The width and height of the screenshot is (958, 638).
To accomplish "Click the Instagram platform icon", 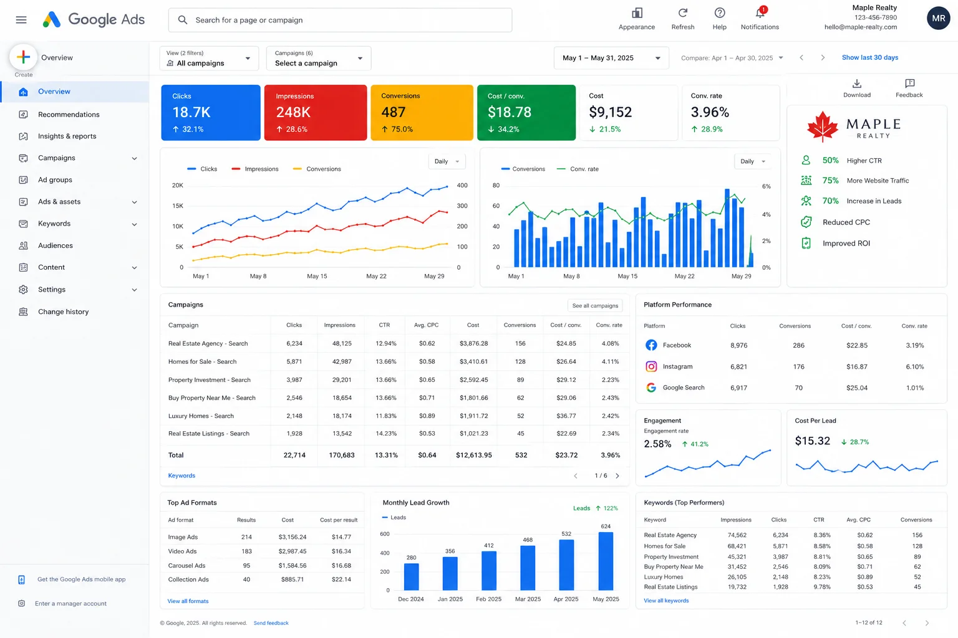I will [651, 366].
